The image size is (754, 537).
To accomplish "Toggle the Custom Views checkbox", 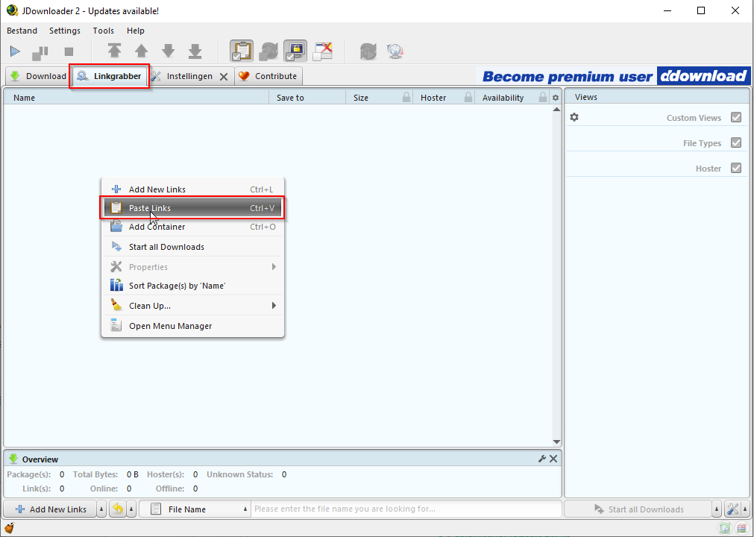I will pyautogui.click(x=735, y=117).
